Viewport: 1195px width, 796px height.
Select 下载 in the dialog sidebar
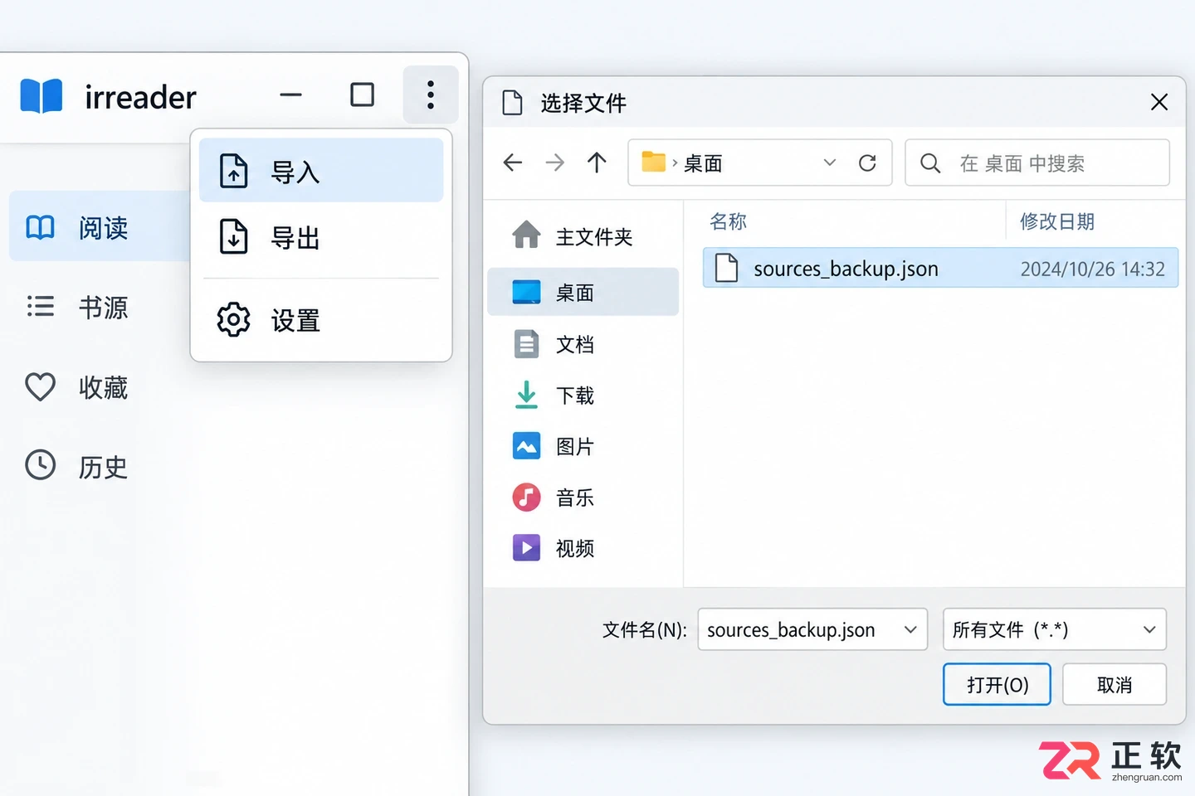tap(583, 396)
